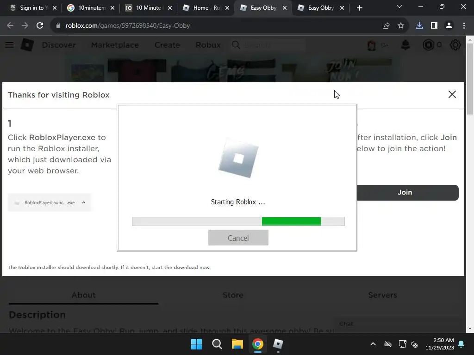Viewport: 474px width, 355px height.
Task: Share this page icon in address bar
Action: [x=386, y=26]
